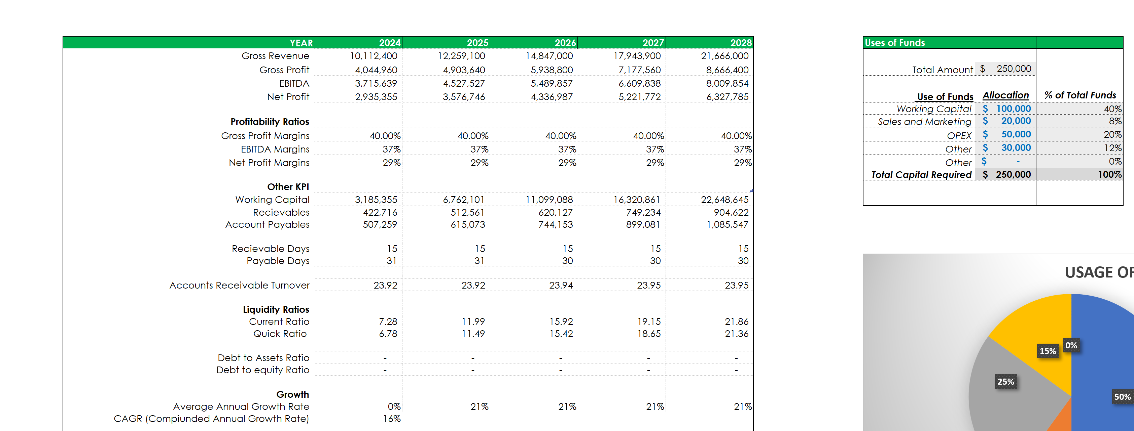Click 2025 Gross Profit value 4,903,640

click(464, 70)
